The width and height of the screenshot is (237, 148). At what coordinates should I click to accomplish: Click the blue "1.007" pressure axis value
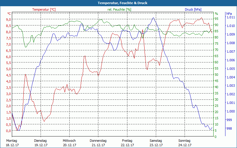[x=231, y=52]
